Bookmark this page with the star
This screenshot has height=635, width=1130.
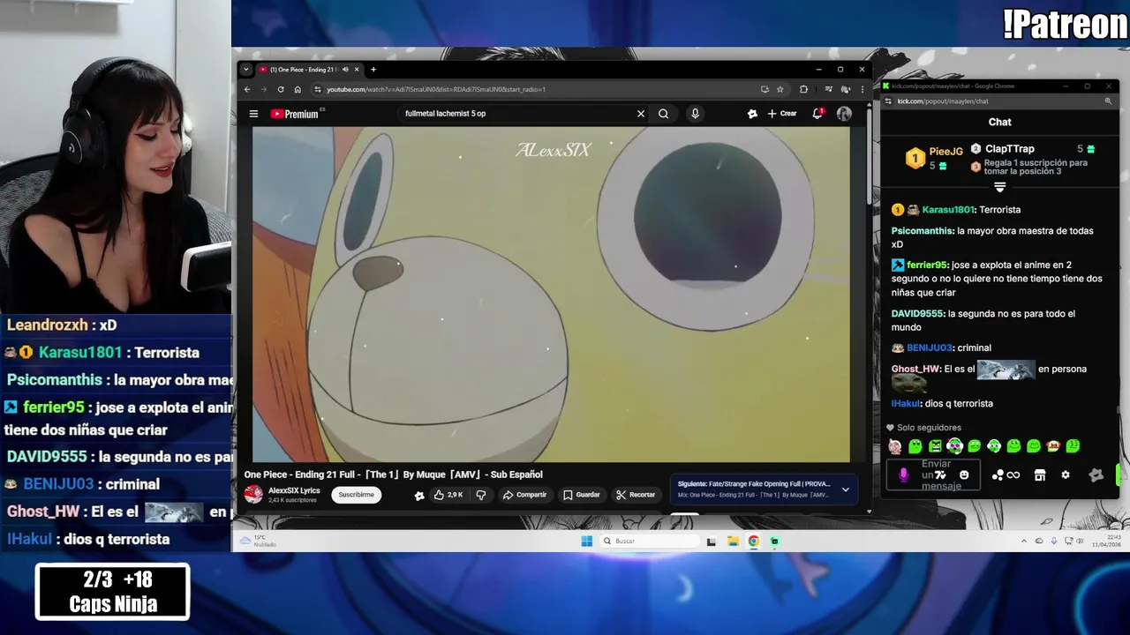click(780, 89)
